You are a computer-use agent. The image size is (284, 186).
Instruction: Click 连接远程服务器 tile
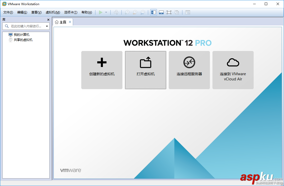coord(189,70)
